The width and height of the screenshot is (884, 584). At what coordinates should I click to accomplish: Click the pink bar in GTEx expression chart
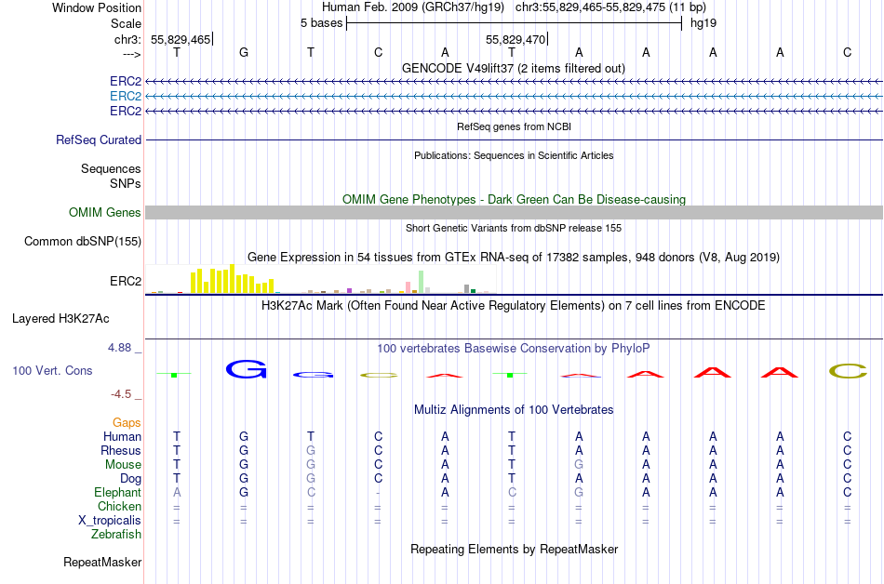click(409, 287)
